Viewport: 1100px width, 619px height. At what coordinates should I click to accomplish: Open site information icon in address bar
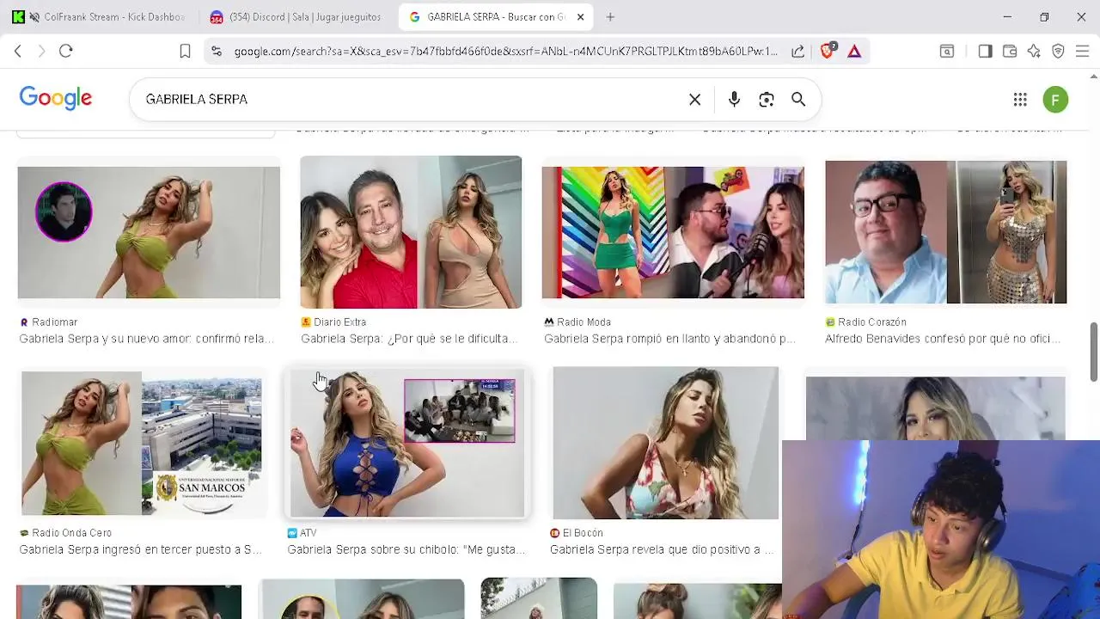(x=216, y=52)
